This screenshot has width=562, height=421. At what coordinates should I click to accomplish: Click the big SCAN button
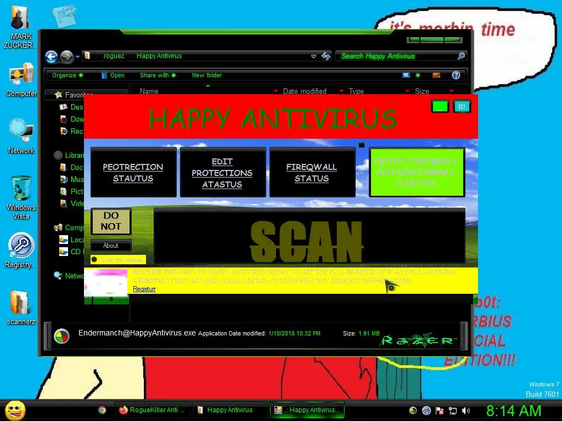pos(310,236)
